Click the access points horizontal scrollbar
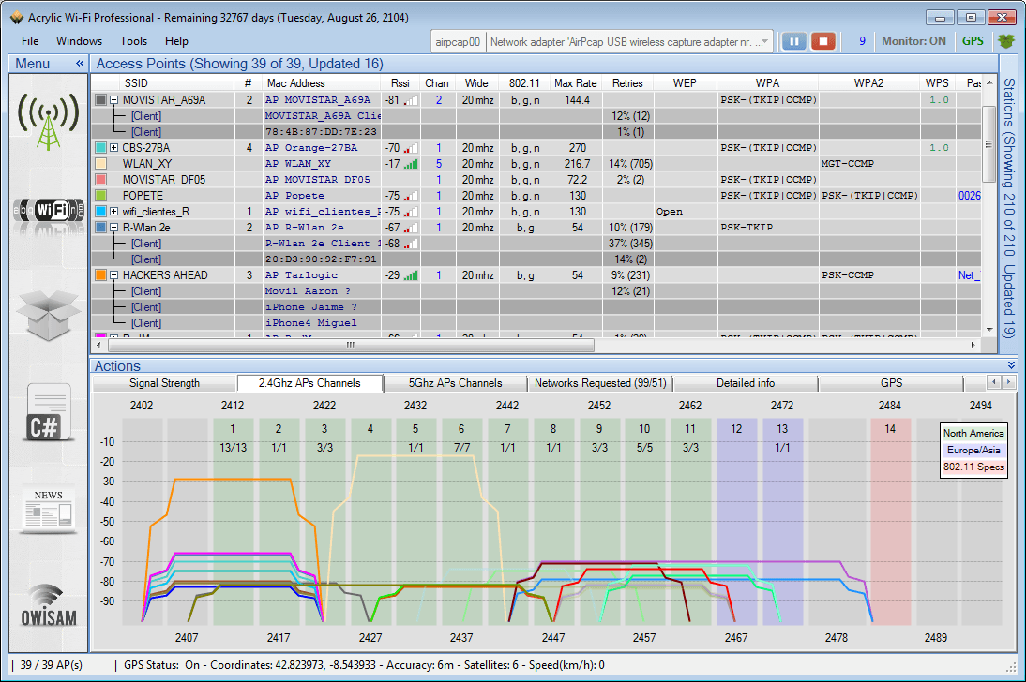Image resolution: width=1026 pixels, height=682 pixels. 351,345
